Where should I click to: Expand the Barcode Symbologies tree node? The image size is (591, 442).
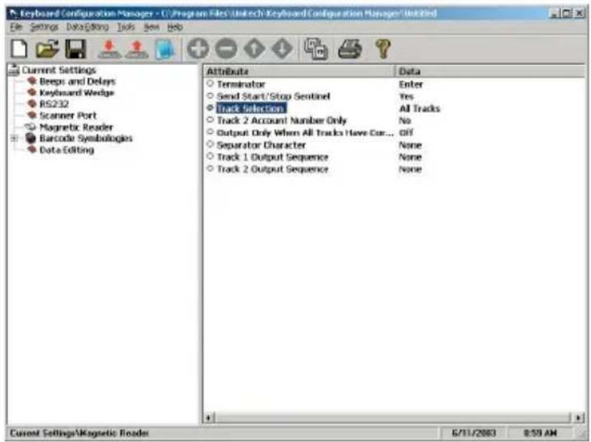15,139
